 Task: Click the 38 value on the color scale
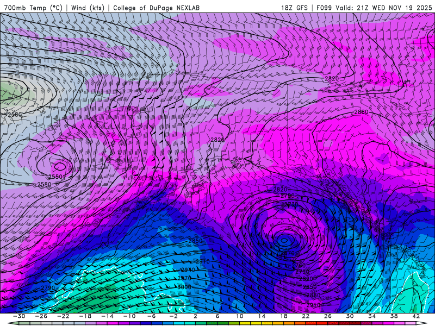point(394,316)
